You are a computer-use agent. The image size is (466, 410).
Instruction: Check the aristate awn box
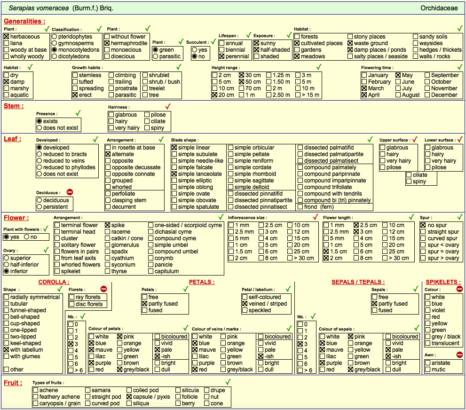pyautogui.click(x=427, y=363)
